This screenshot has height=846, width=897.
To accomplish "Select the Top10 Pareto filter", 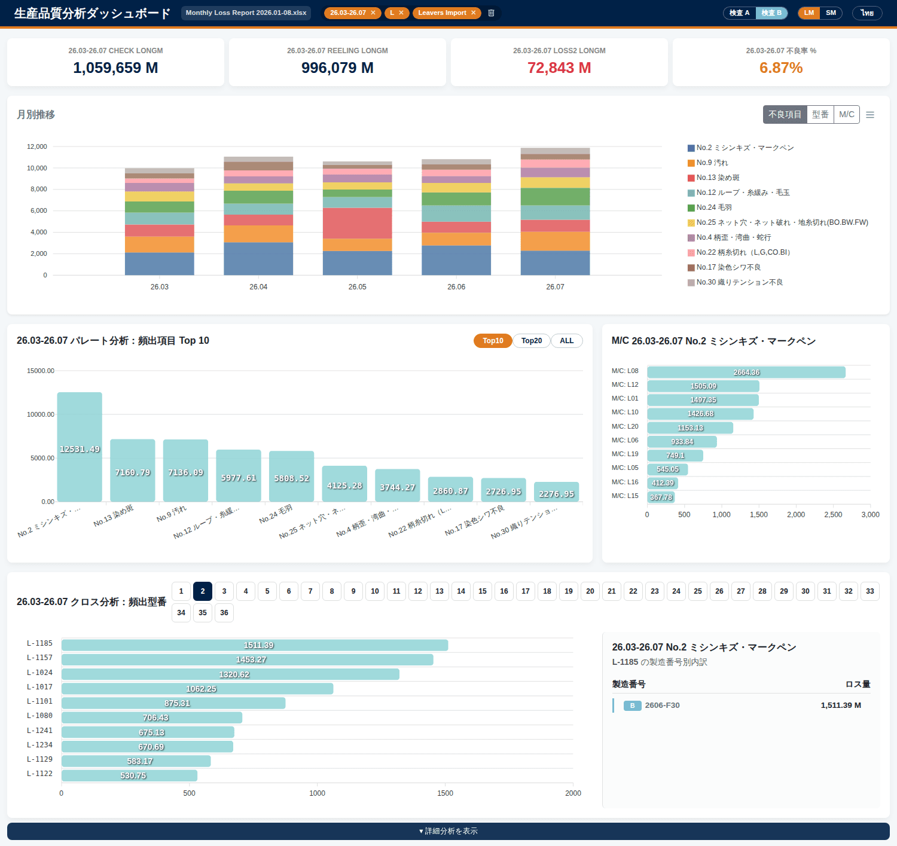I will [x=493, y=341].
